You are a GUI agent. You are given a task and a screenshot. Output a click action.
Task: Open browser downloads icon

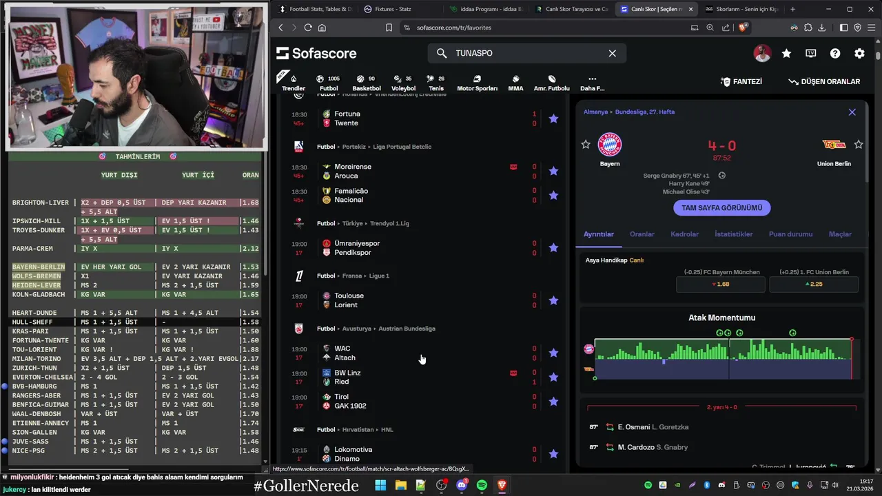coord(821,28)
